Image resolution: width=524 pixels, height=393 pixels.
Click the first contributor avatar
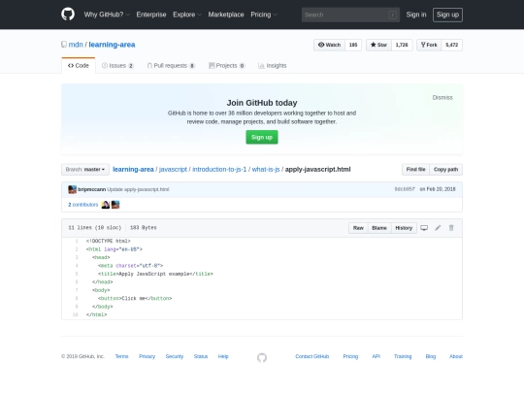(x=106, y=205)
